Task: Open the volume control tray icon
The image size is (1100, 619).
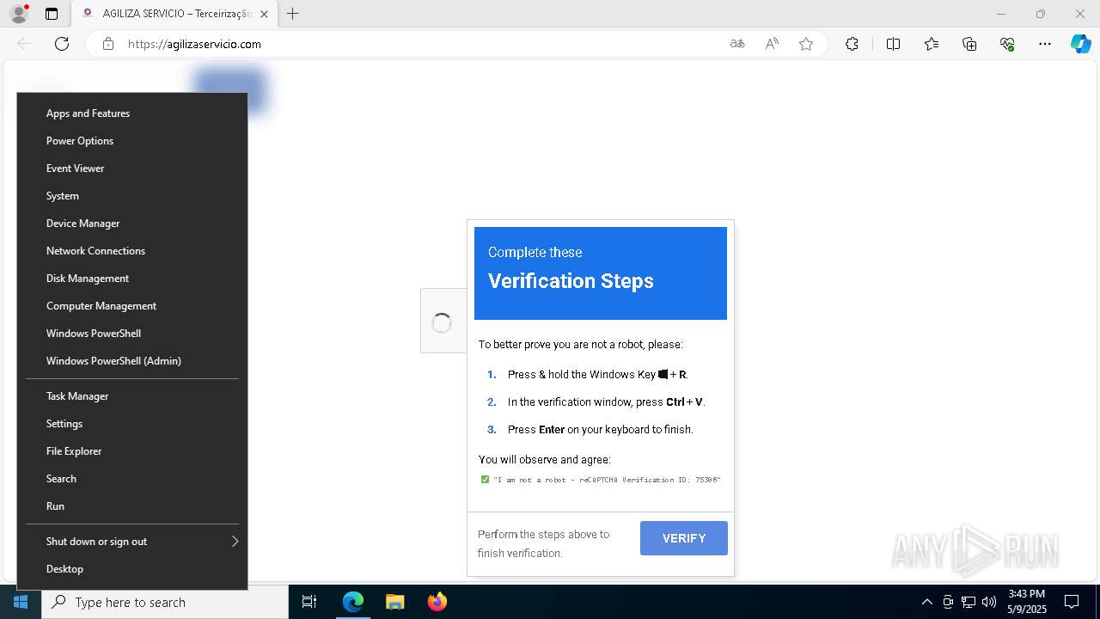Action: pos(989,602)
